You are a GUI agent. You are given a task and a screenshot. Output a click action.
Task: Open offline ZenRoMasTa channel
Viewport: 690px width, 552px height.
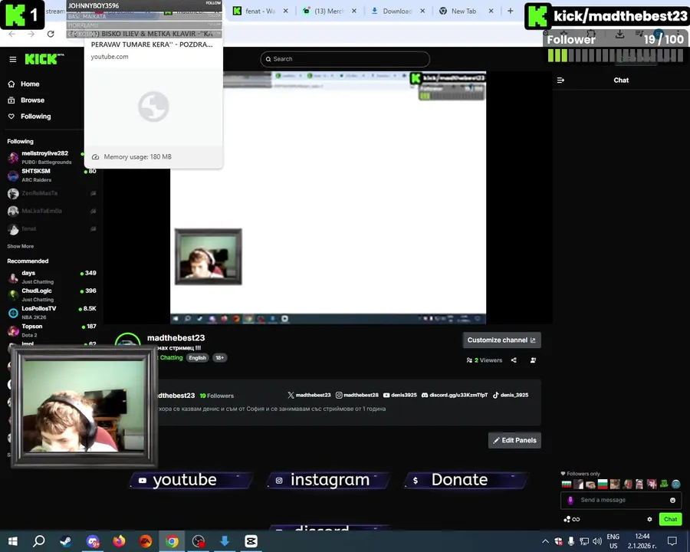52,193
